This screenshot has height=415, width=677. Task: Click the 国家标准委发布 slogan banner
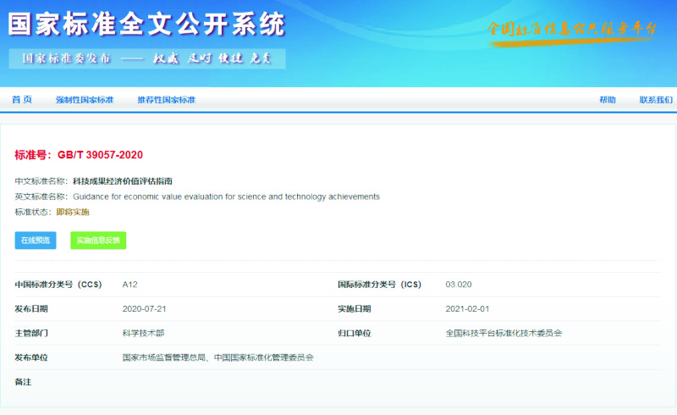pos(147,58)
